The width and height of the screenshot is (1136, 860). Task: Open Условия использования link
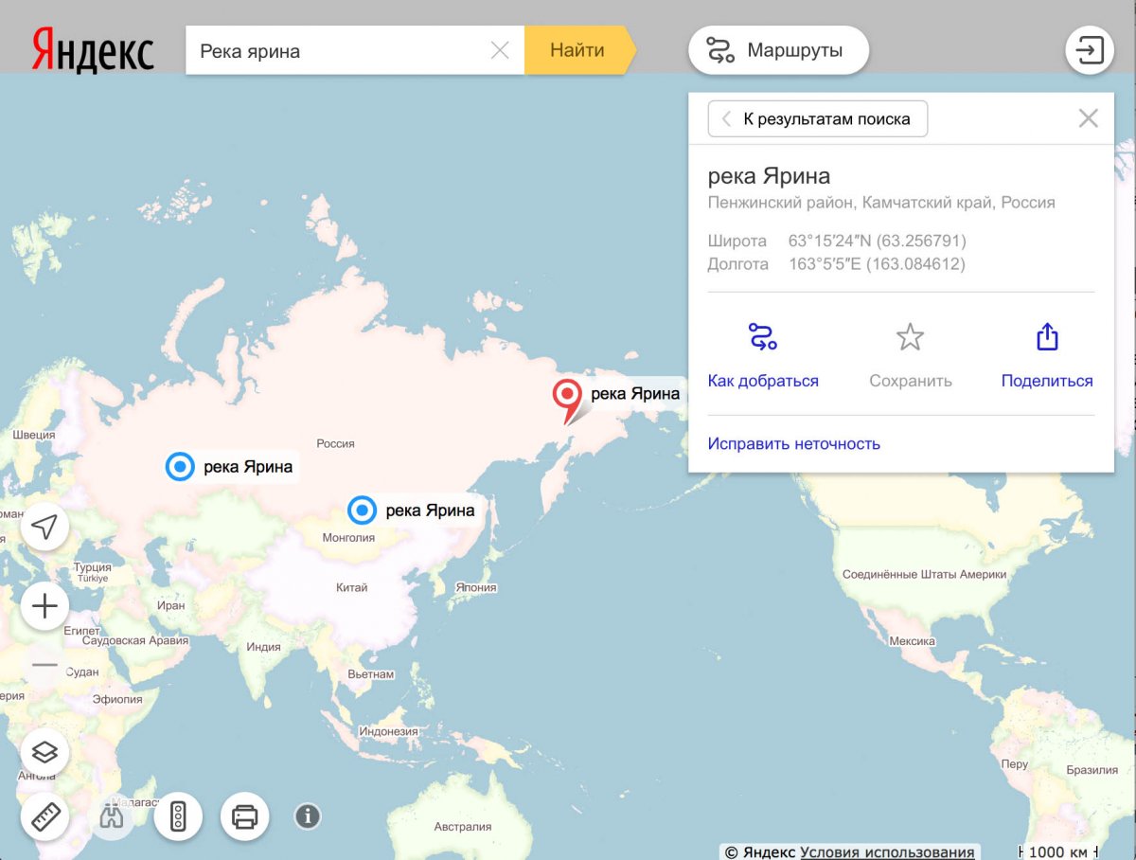pyautogui.click(x=887, y=851)
